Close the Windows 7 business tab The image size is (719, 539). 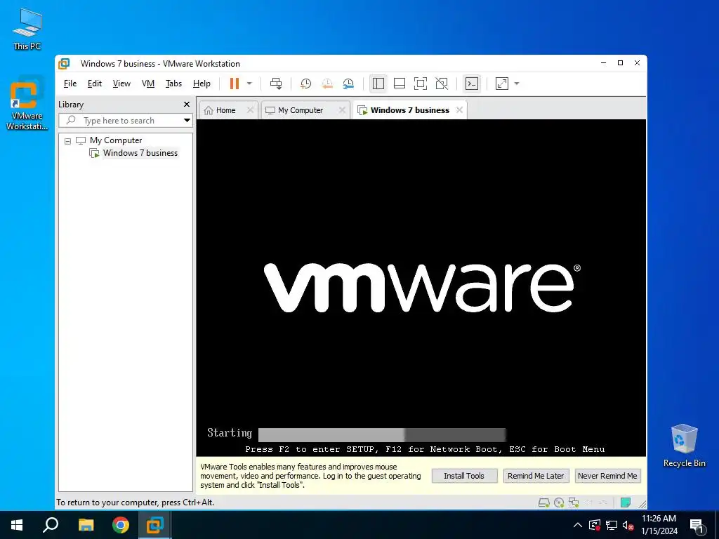tap(459, 110)
